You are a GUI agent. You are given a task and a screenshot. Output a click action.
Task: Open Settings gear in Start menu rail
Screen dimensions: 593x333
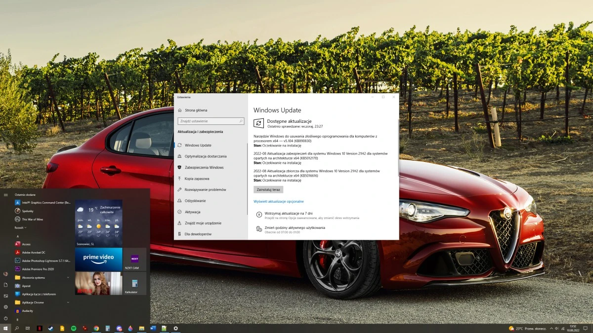tap(6, 308)
